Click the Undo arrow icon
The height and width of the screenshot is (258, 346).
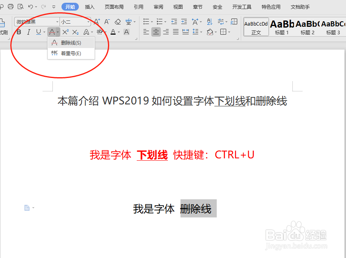(30, 7)
